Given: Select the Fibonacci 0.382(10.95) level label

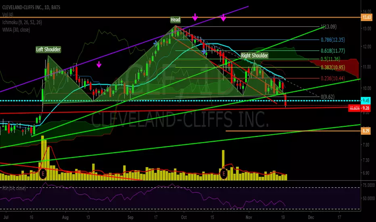Looking at the screenshot, I should [333, 67].
